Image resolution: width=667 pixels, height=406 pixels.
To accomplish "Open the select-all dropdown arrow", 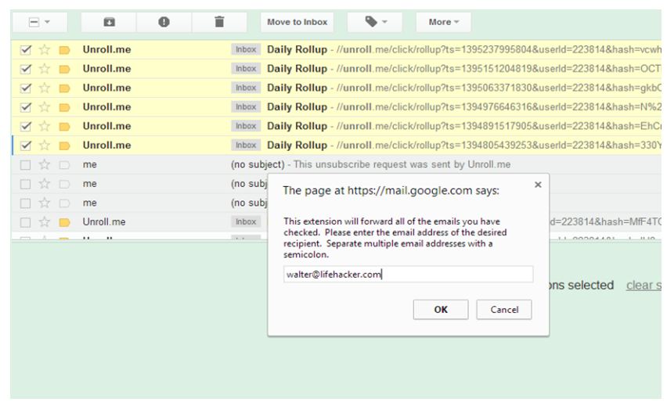I will tap(47, 22).
